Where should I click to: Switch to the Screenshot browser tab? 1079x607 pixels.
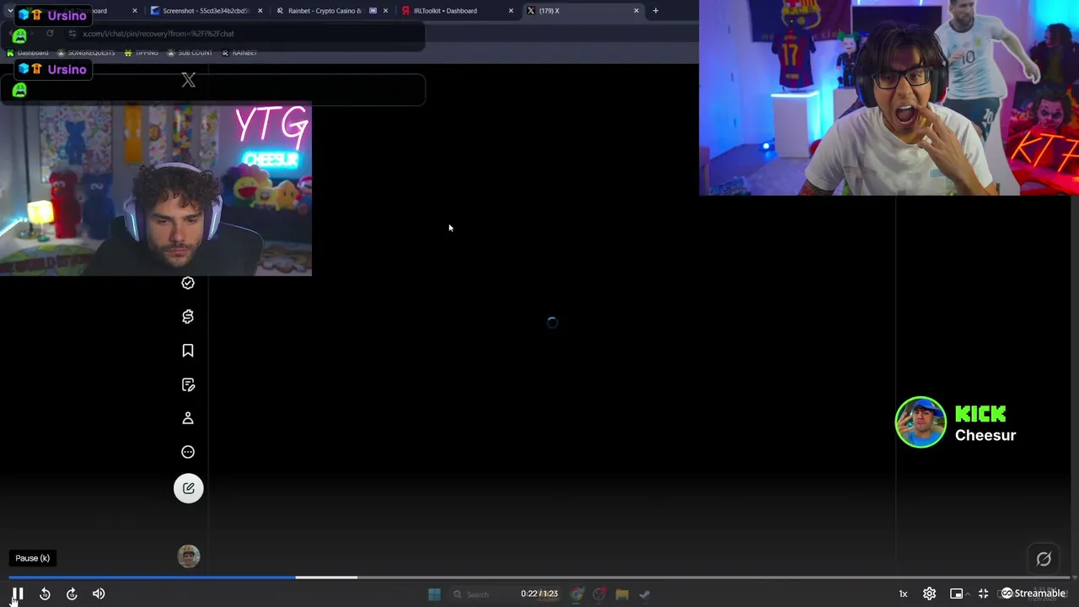[207, 11]
